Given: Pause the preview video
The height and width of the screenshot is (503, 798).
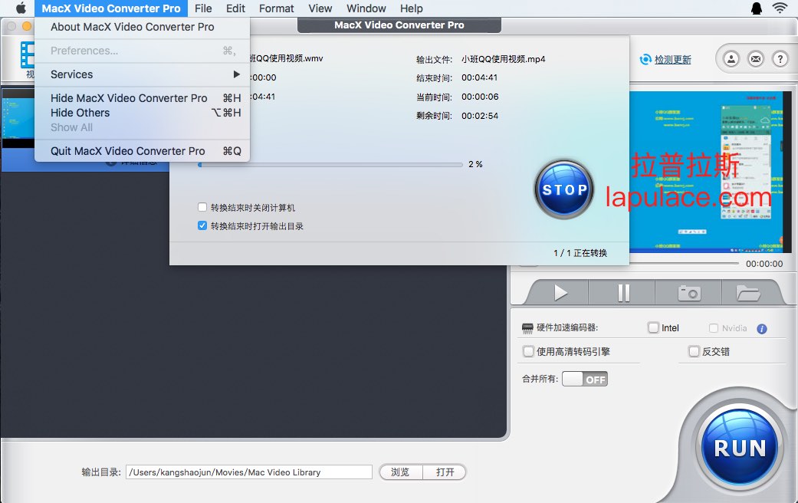Looking at the screenshot, I should point(624,293).
